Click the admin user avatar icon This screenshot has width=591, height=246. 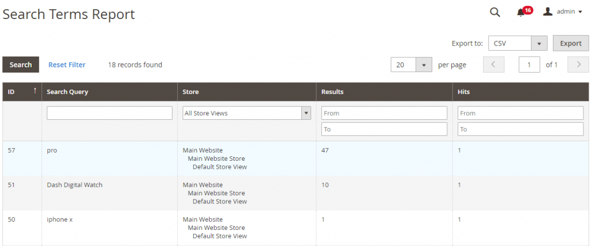coord(548,12)
